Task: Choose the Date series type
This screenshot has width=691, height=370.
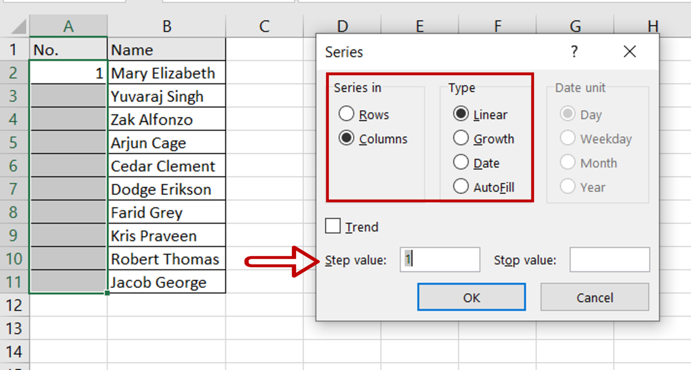Action: point(461,163)
